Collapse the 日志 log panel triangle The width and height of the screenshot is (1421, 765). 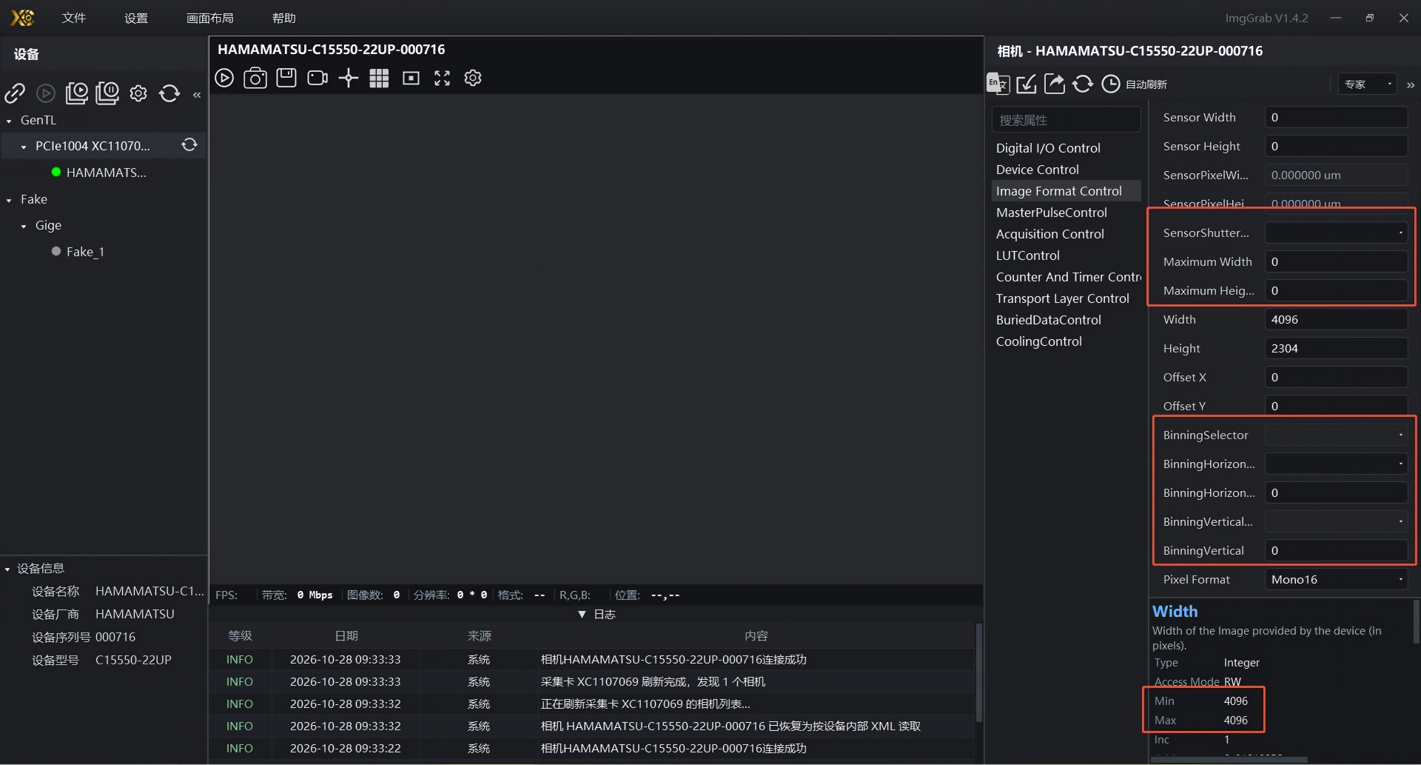pos(582,615)
